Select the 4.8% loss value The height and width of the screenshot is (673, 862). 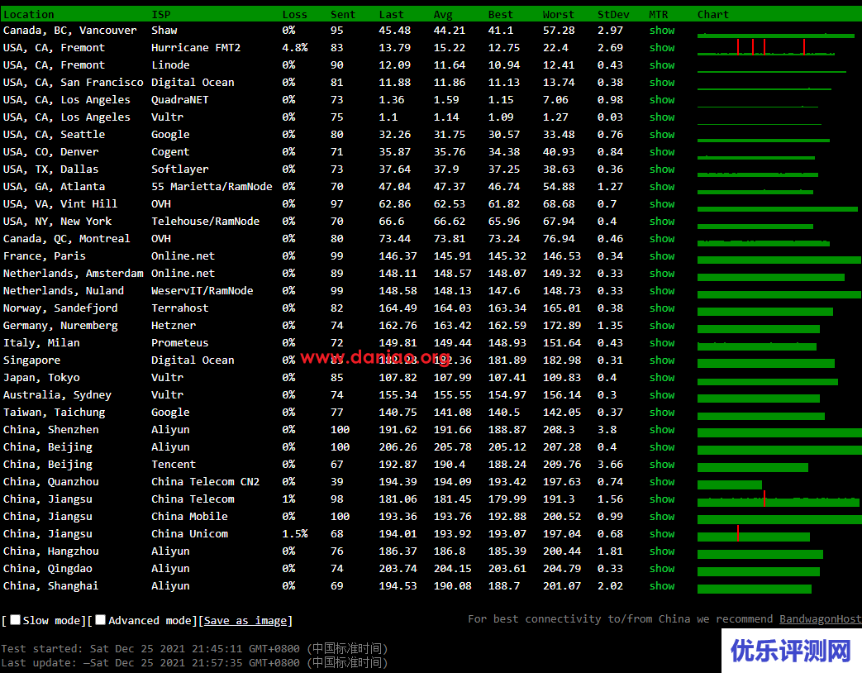pyautogui.click(x=295, y=48)
